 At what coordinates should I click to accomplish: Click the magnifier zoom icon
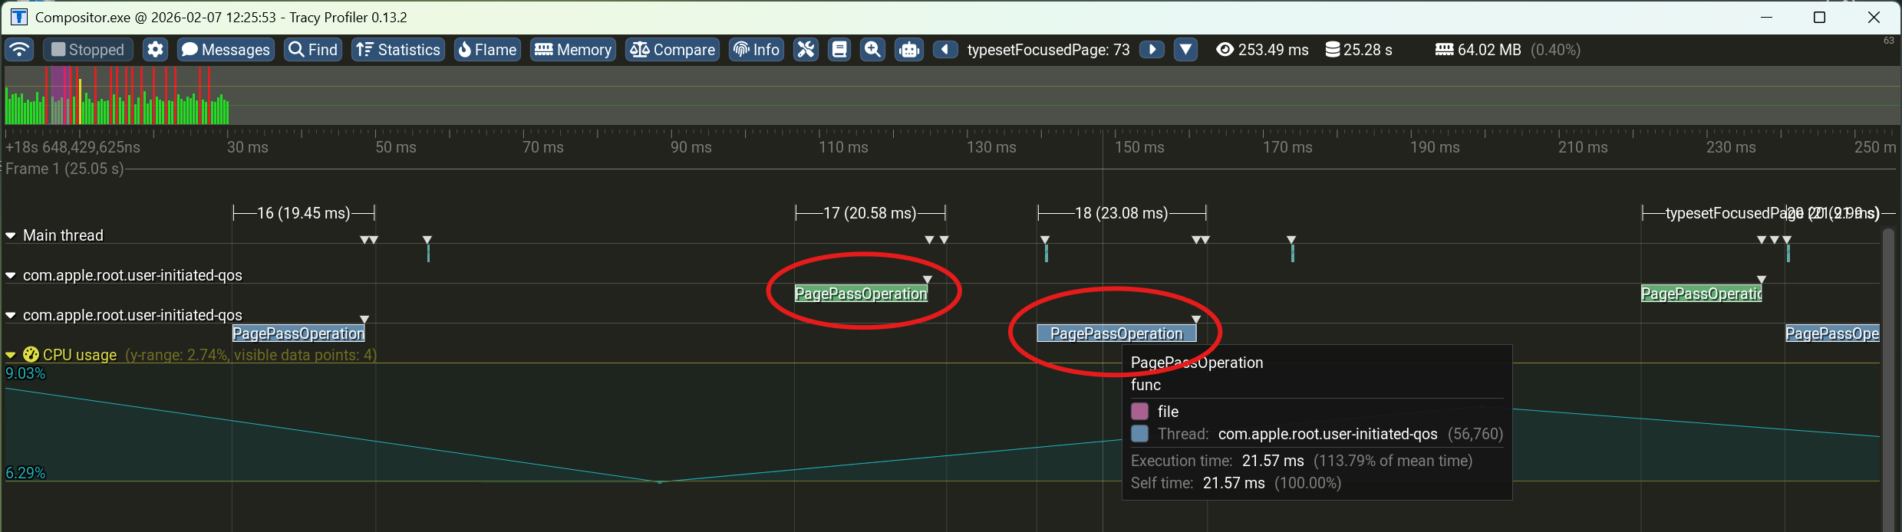[872, 50]
